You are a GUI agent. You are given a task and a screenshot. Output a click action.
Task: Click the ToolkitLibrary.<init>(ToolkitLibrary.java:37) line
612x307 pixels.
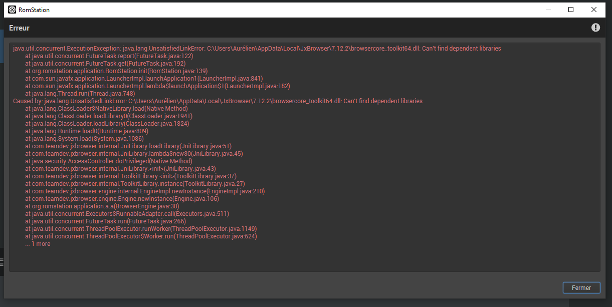[131, 176]
